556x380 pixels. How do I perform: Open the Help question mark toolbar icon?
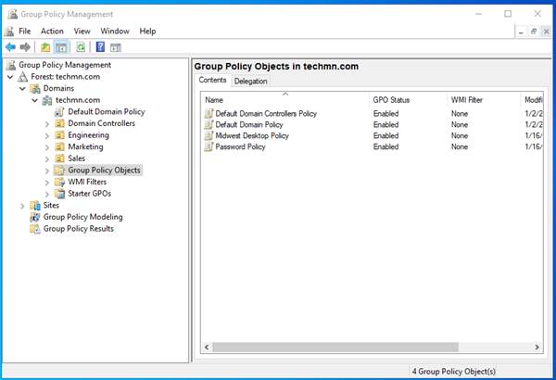point(100,47)
